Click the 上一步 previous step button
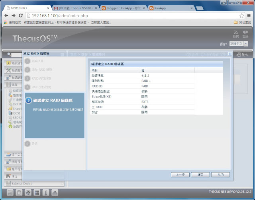 tap(180, 175)
